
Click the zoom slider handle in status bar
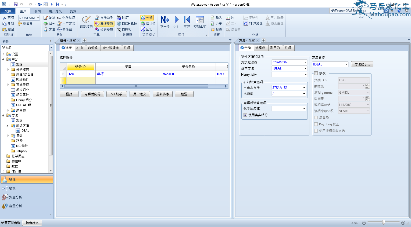click(383, 222)
